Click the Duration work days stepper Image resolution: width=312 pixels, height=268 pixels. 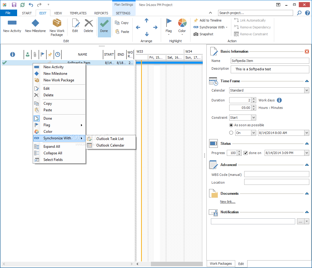(x=254, y=100)
